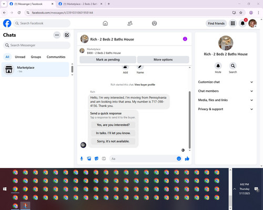Reload the page with browser refresh icon
263x210 pixels.
click(x=19, y=13)
